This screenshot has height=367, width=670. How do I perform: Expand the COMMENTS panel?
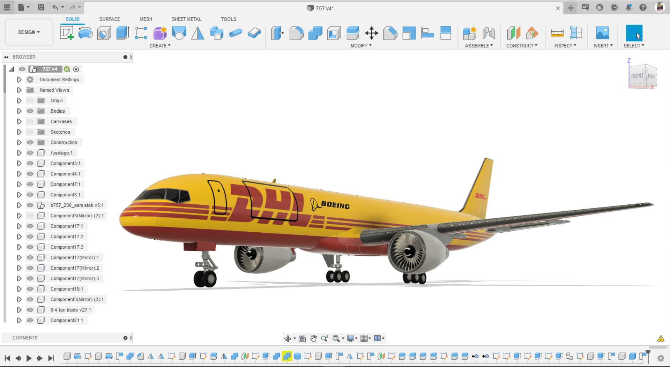(x=125, y=338)
